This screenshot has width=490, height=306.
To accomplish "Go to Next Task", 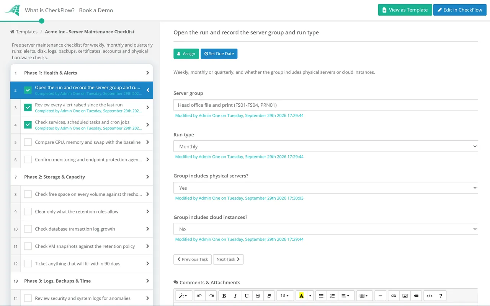I will pos(228,259).
